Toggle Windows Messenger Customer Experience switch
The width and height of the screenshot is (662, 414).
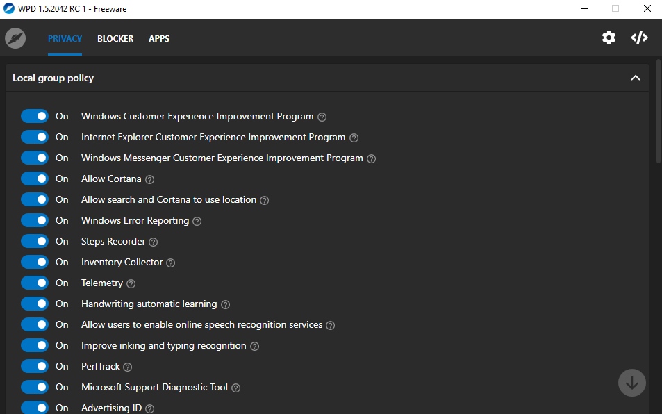pos(35,158)
